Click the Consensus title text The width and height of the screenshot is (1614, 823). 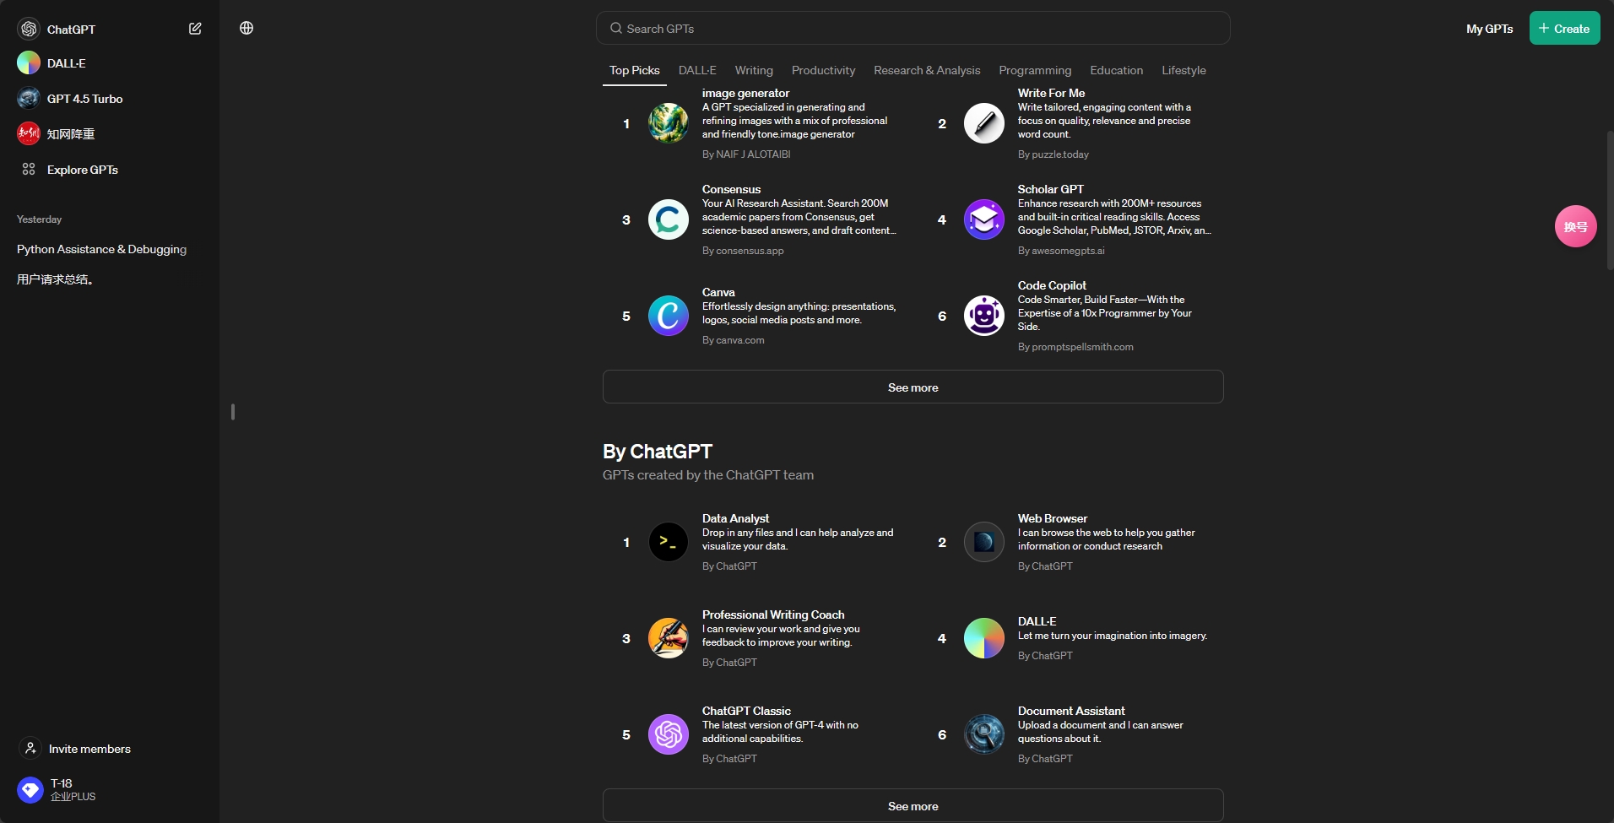(x=731, y=189)
